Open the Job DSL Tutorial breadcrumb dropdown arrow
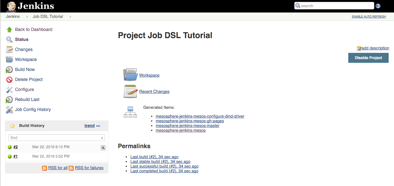This screenshot has height=186, width=394. coord(71,17)
